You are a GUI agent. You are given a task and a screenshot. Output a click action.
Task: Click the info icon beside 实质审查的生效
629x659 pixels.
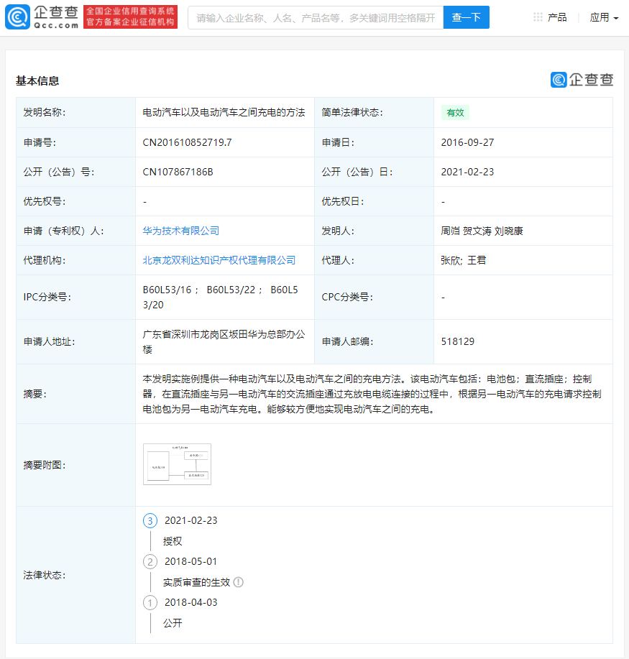tap(238, 582)
